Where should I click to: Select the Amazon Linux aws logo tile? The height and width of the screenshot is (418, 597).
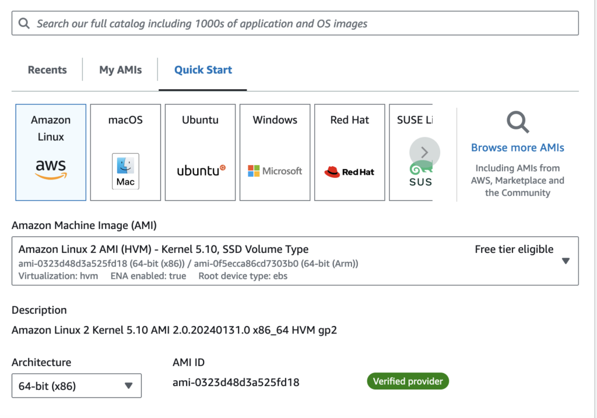click(51, 152)
